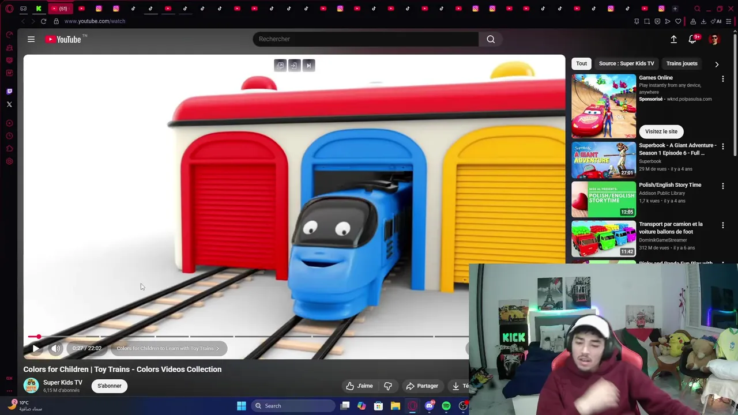Click the video pop-out overlay icon
This screenshot has width=738, height=415.
click(280, 66)
